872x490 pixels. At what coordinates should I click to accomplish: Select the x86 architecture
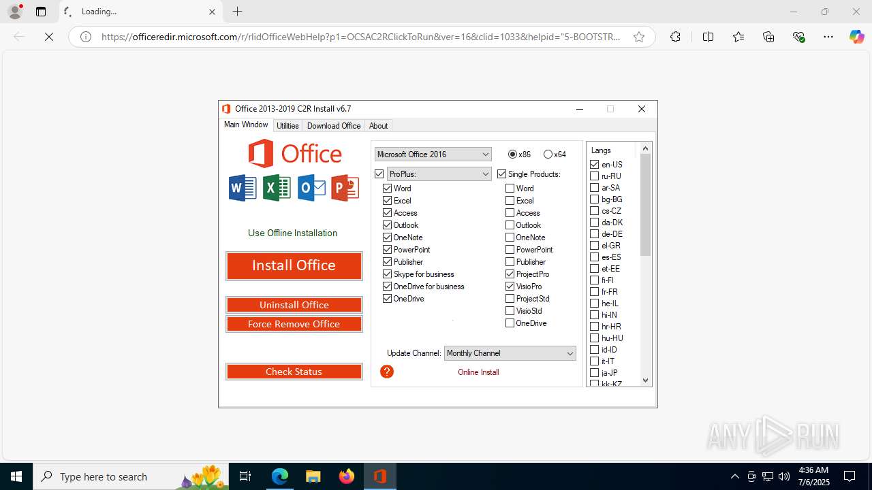click(x=513, y=154)
